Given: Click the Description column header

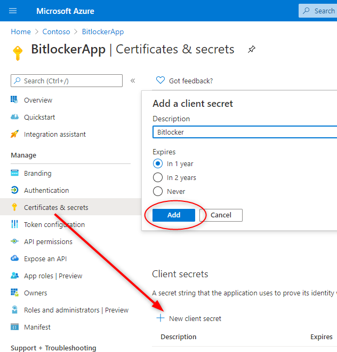Looking at the screenshot, I should (x=178, y=337).
